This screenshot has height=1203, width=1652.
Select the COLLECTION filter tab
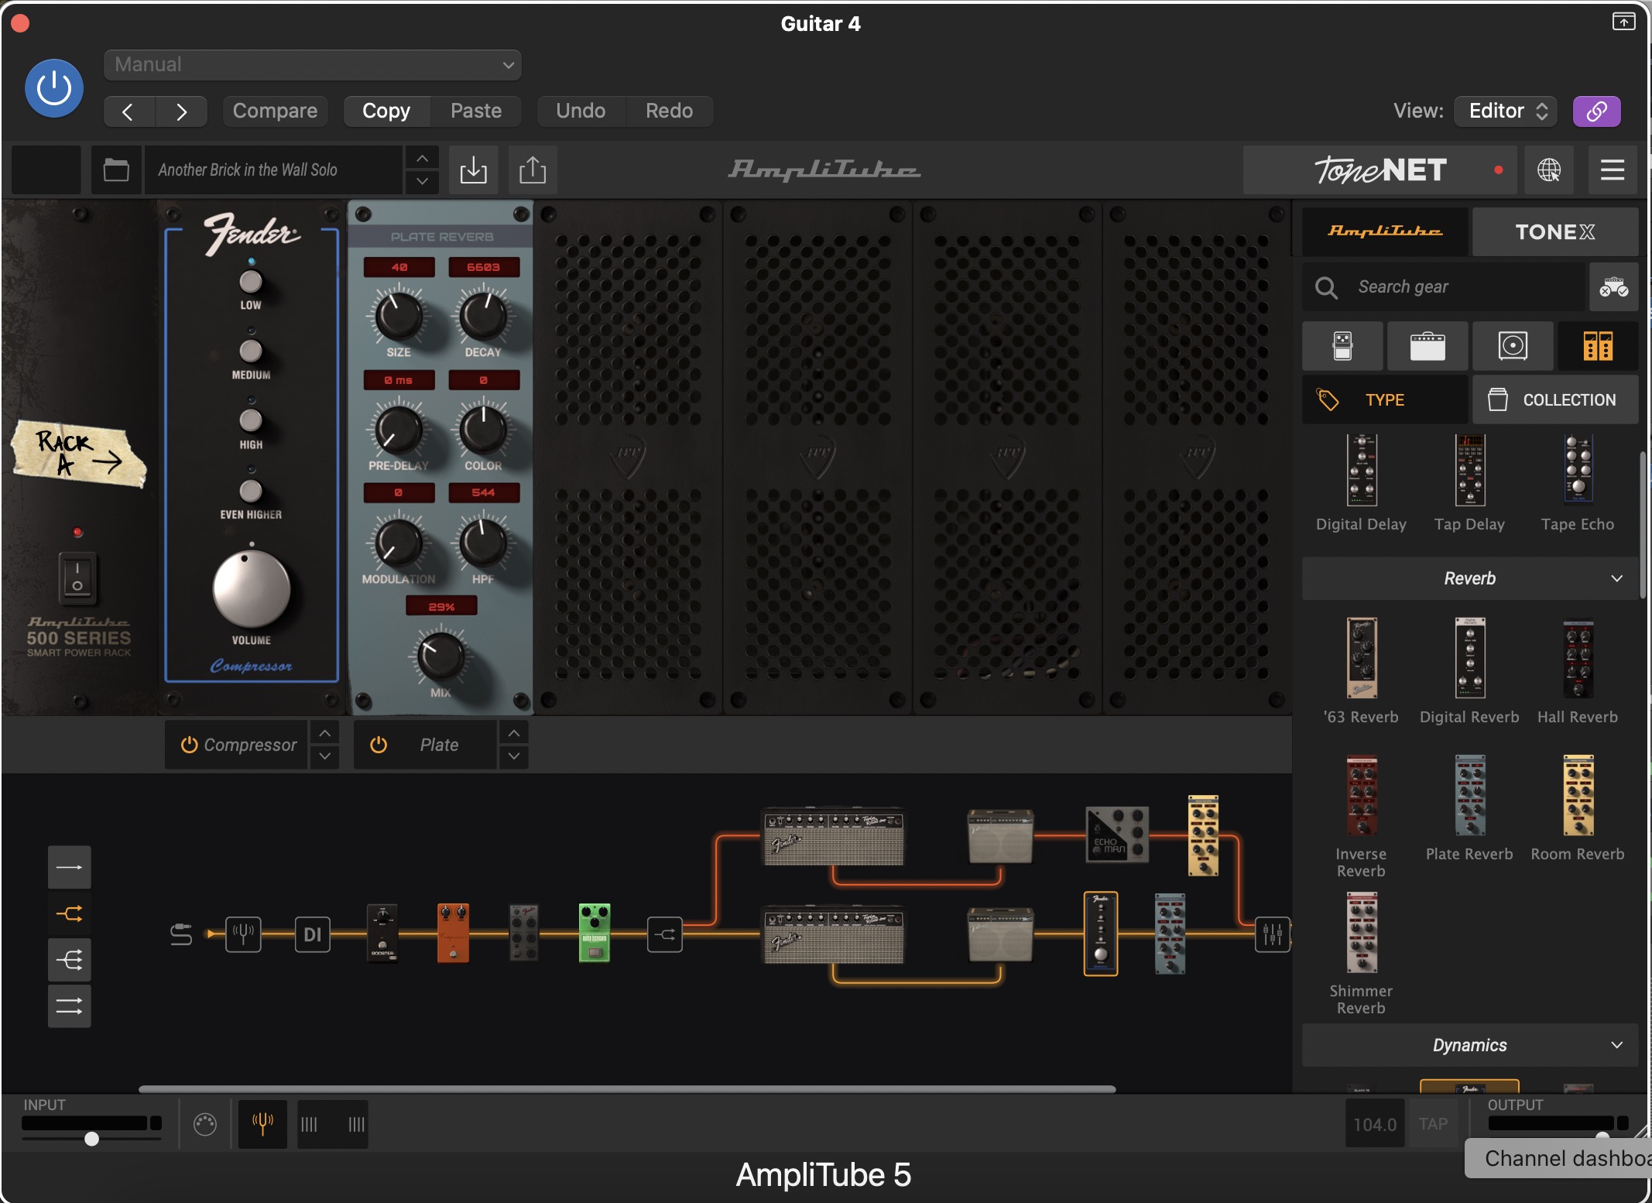(1555, 399)
